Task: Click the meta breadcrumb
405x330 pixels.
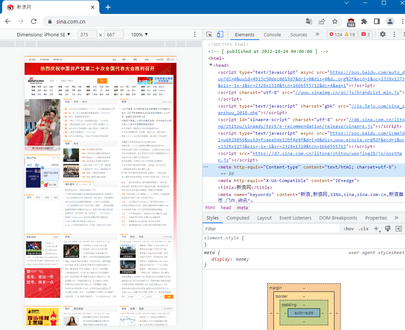Action: [242, 207]
